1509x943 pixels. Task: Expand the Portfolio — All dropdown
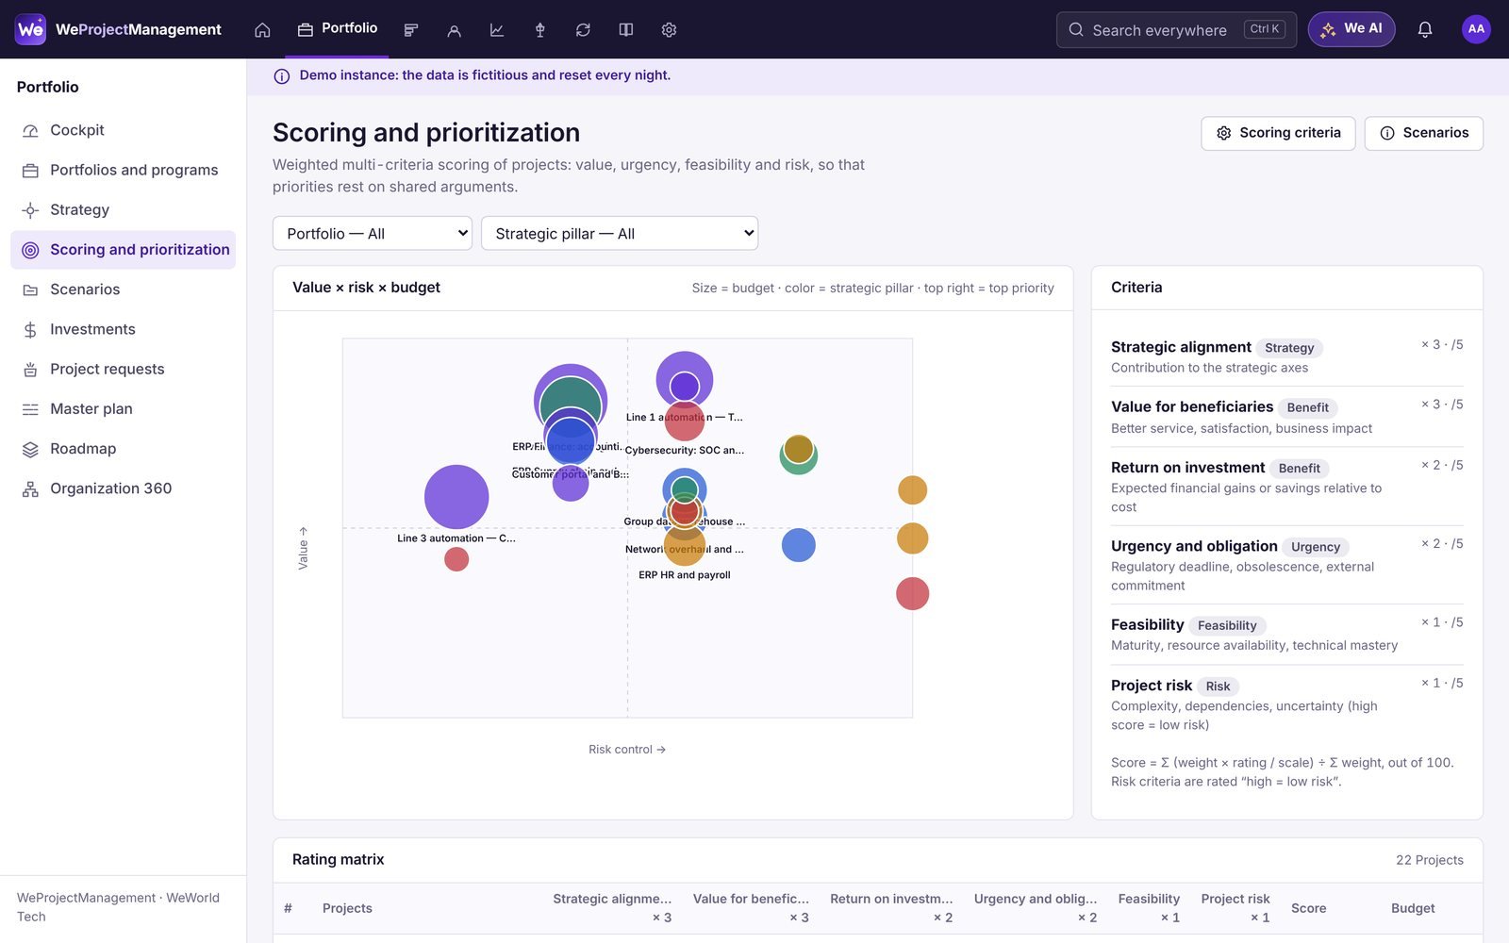tap(372, 233)
